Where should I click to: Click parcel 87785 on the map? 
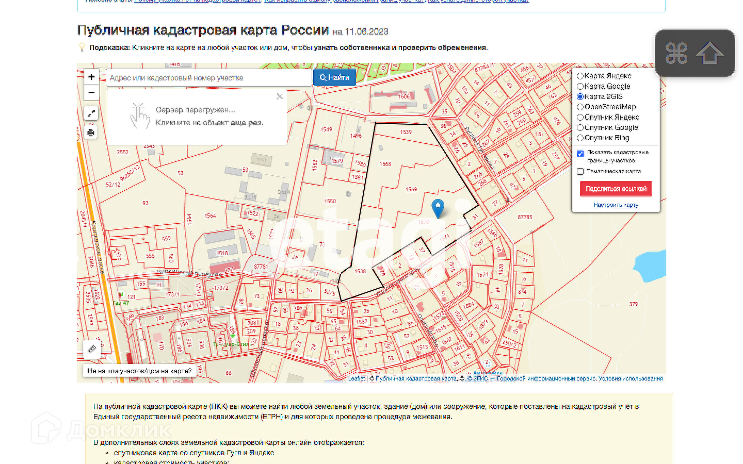click(525, 217)
